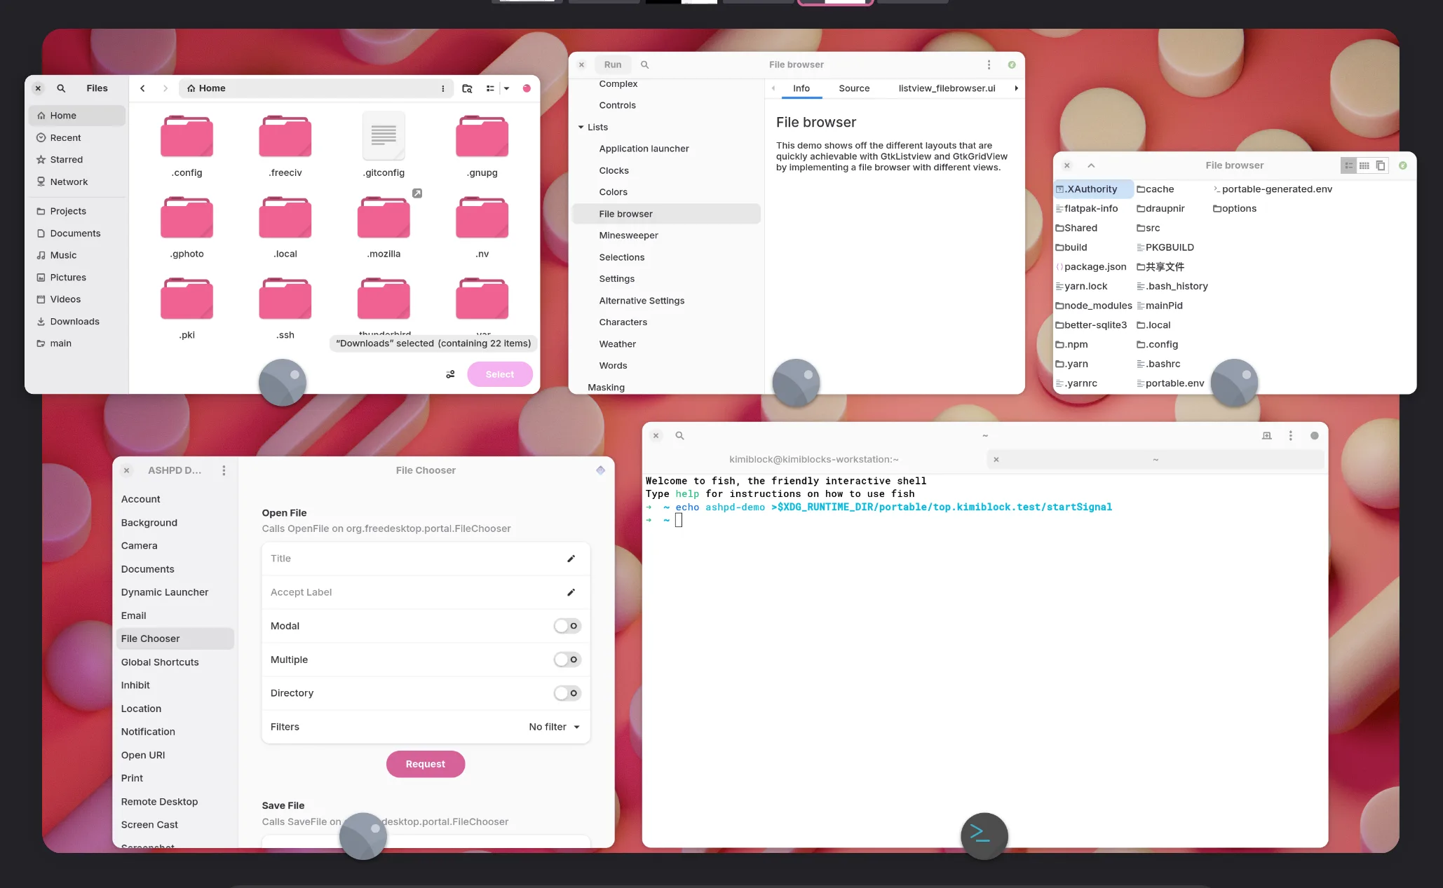The image size is (1443, 888).
Task: Click the paged view icon in File browser
Action: point(1380,165)
